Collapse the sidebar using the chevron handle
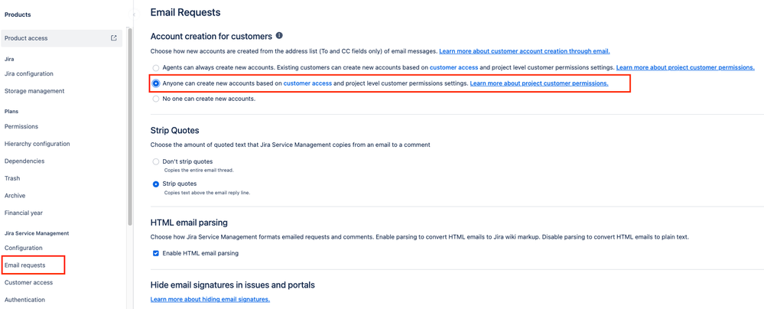This screenshot has width=764, height=309. [134, 15]
